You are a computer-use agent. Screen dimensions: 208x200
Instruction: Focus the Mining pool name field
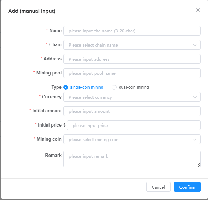pyautogui.click(x=132, y=73)
